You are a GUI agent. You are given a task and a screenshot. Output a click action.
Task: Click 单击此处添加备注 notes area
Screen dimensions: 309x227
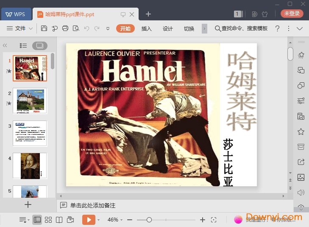click(x=93, y=205)
